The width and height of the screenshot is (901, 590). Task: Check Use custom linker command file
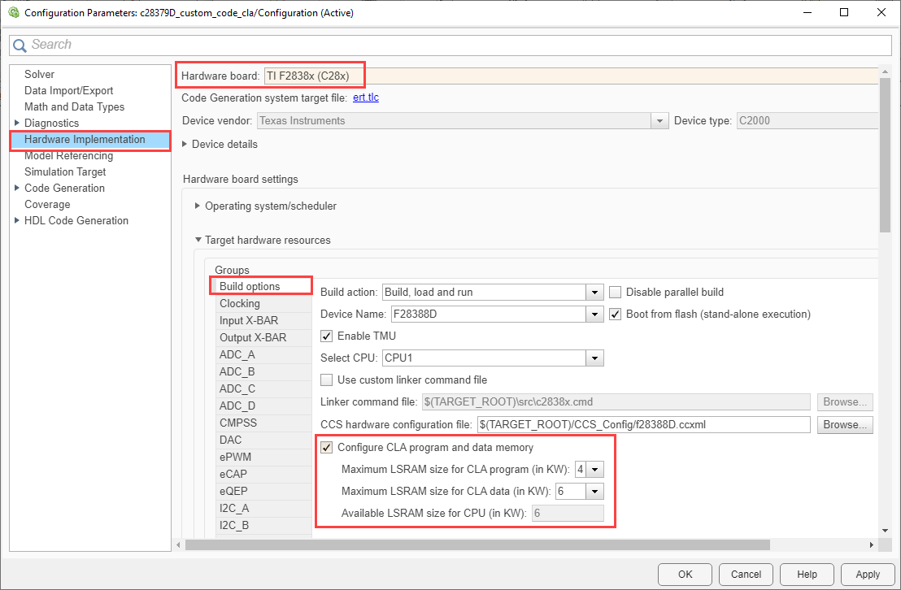pyautogui.click(x=326, y=380)
